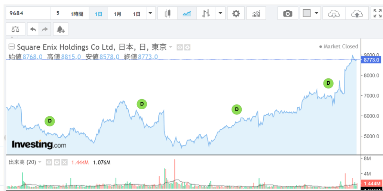Switch to the area line chart style
This screenshot has width=383, height=191.
coord(187,13)
